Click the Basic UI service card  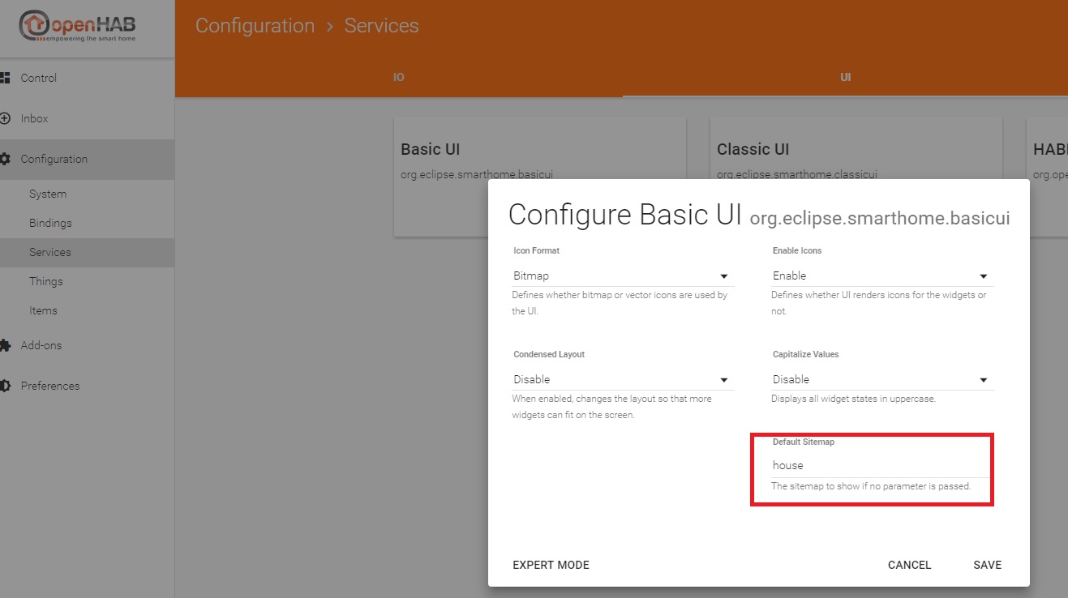pos(540,177)
